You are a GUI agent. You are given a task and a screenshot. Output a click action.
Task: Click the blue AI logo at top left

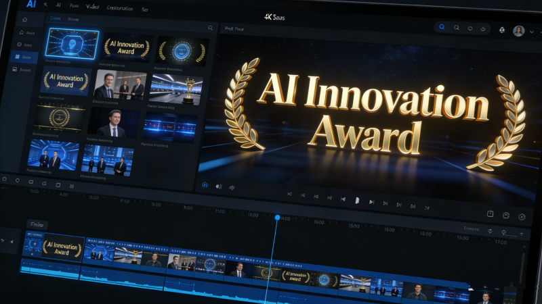pos(31,4)
